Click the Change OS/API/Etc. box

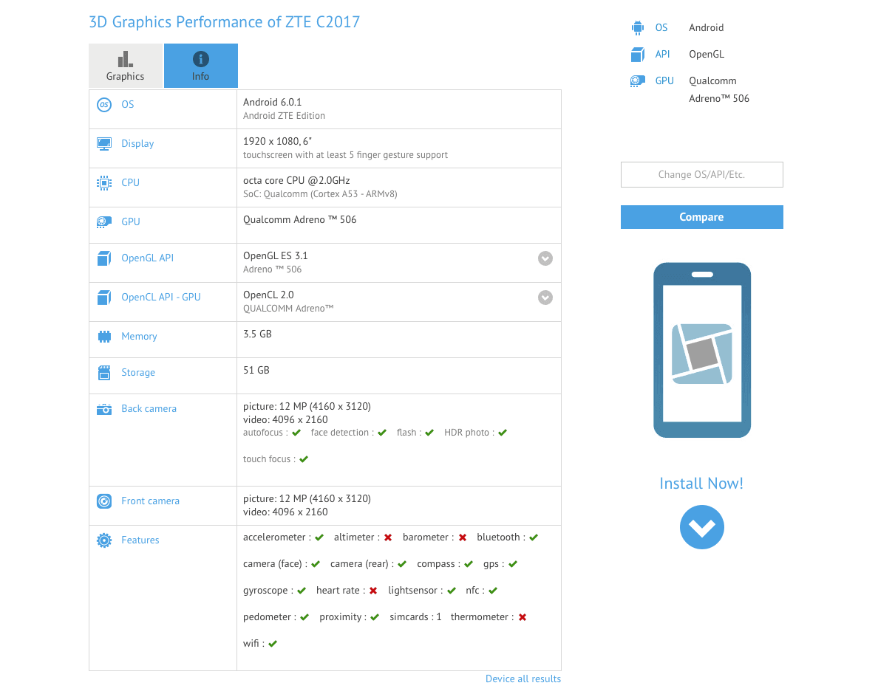(x=701, y=174)
